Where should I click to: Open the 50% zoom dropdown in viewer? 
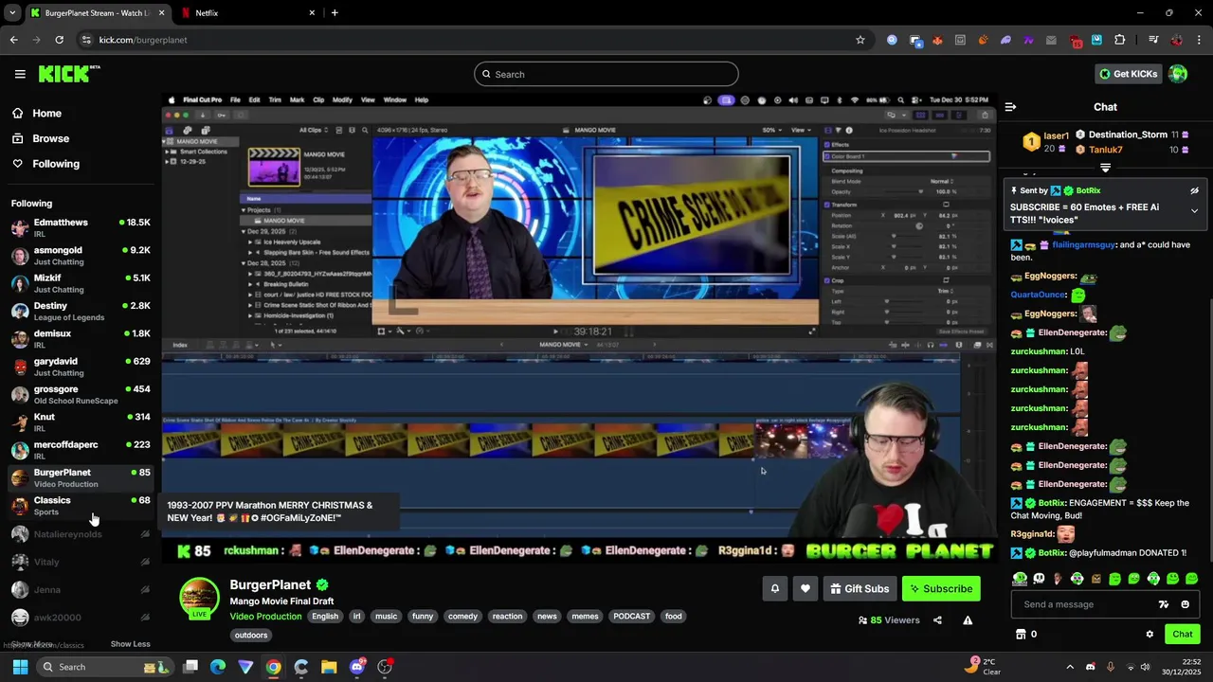tap(771, 130)
